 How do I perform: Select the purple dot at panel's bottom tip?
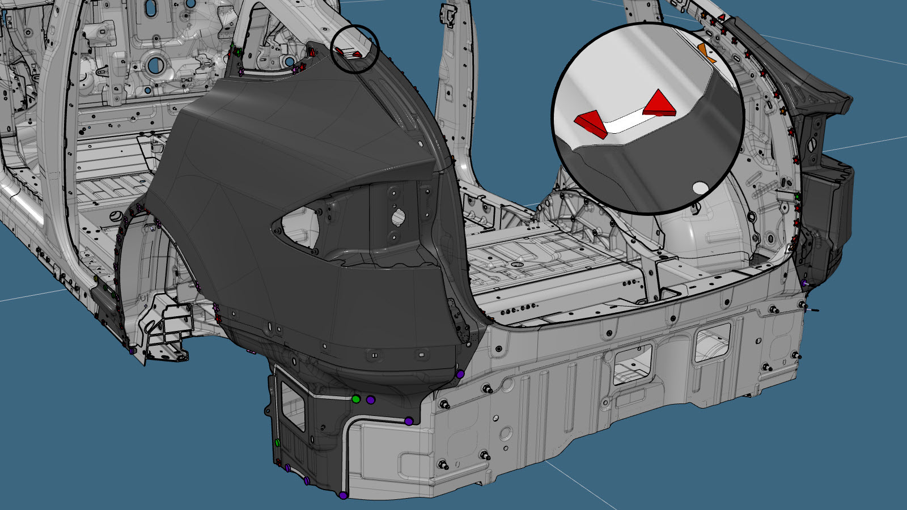point(343,495)
